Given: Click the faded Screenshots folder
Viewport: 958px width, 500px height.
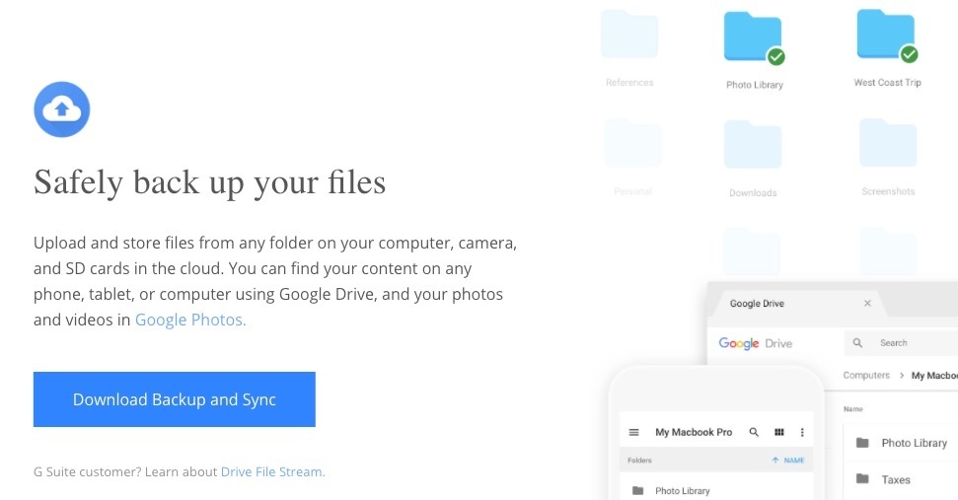Looking at the screenshot, I should [888, 143].
